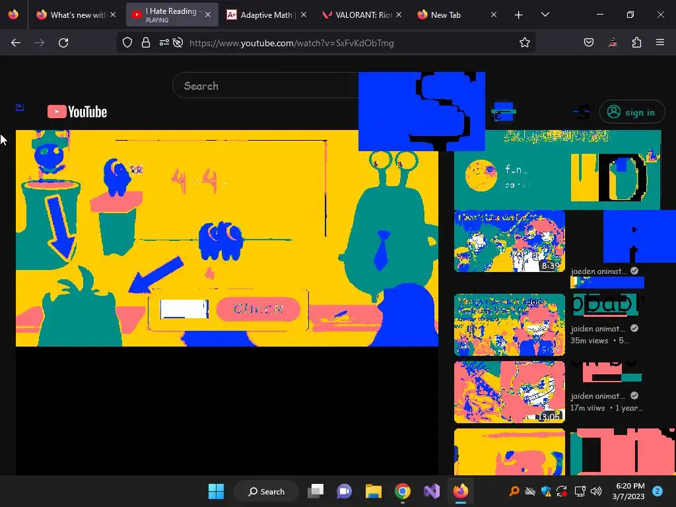Open the 13:05 video thumbnail
Image resolution: width=676 pixels, height=507 pixels.
tap(510, 392)
